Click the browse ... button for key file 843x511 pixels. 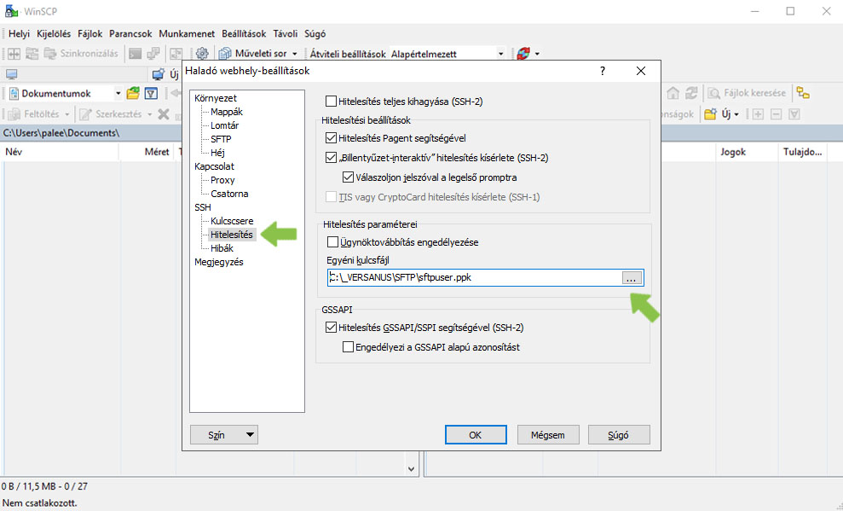(632, 277)
